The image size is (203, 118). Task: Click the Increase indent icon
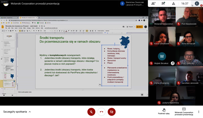(x=93, y=31)
